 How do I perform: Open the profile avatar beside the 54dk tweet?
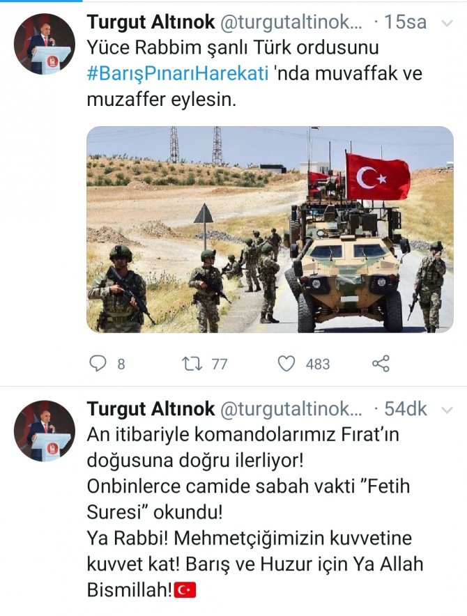45,431
